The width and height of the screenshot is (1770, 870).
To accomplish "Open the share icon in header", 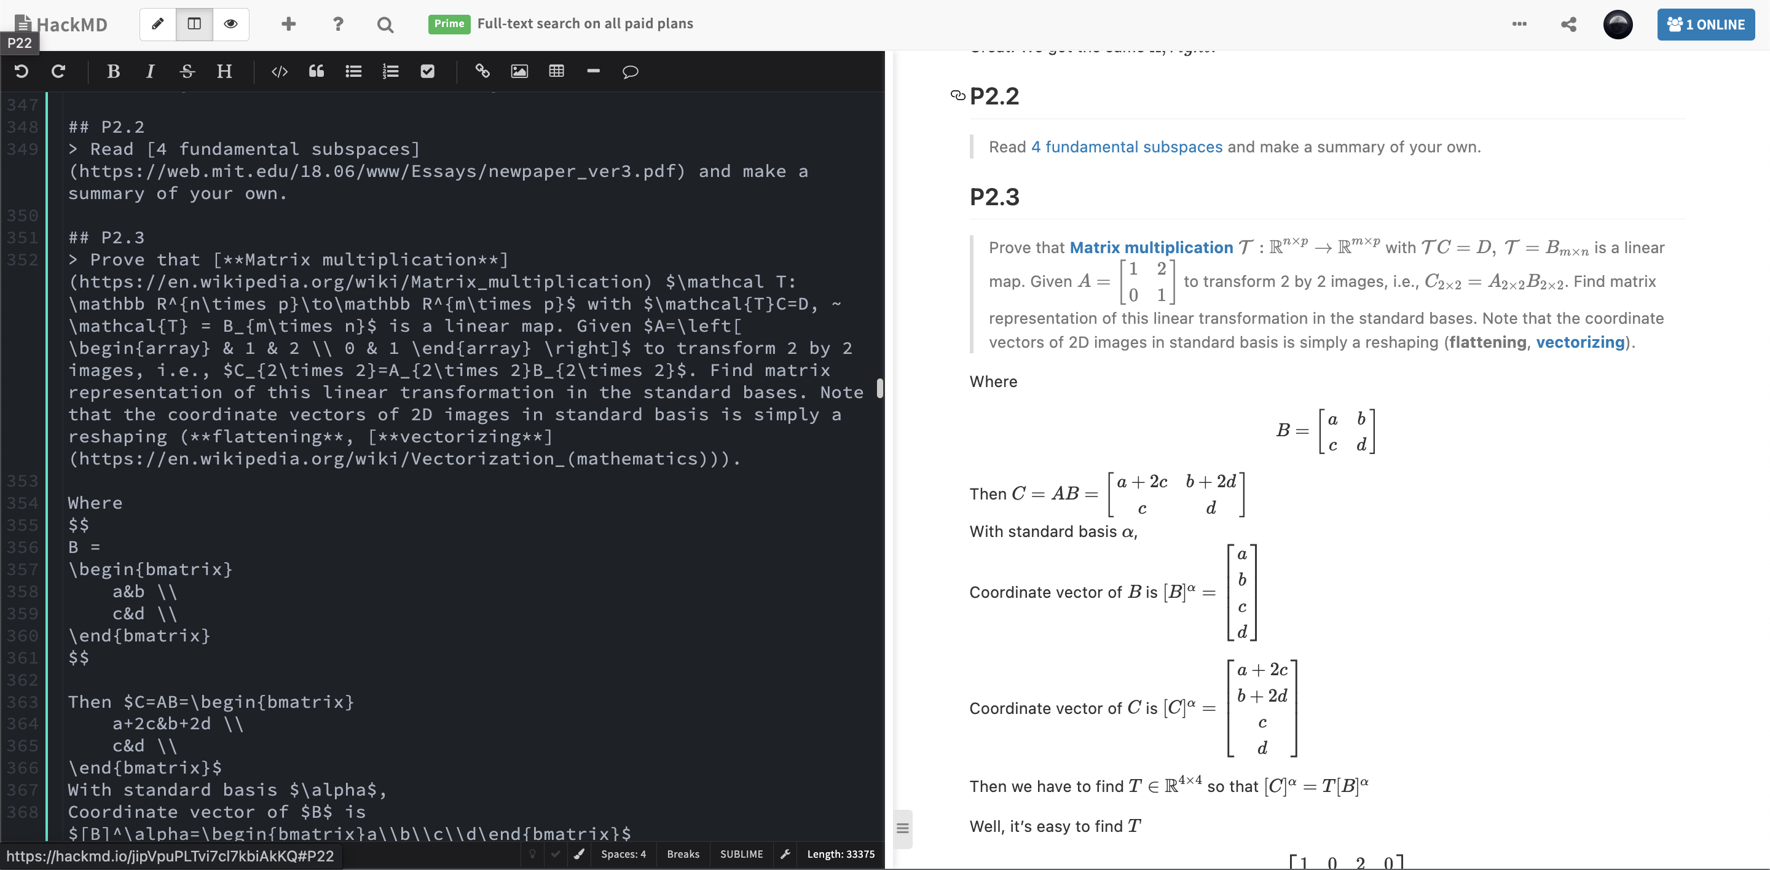I will (1568, 25).
